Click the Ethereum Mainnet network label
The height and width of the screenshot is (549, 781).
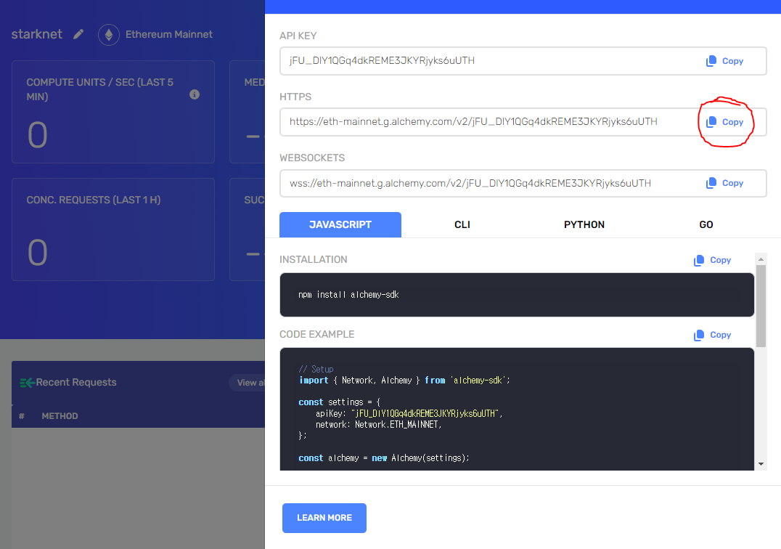point(169,34)
